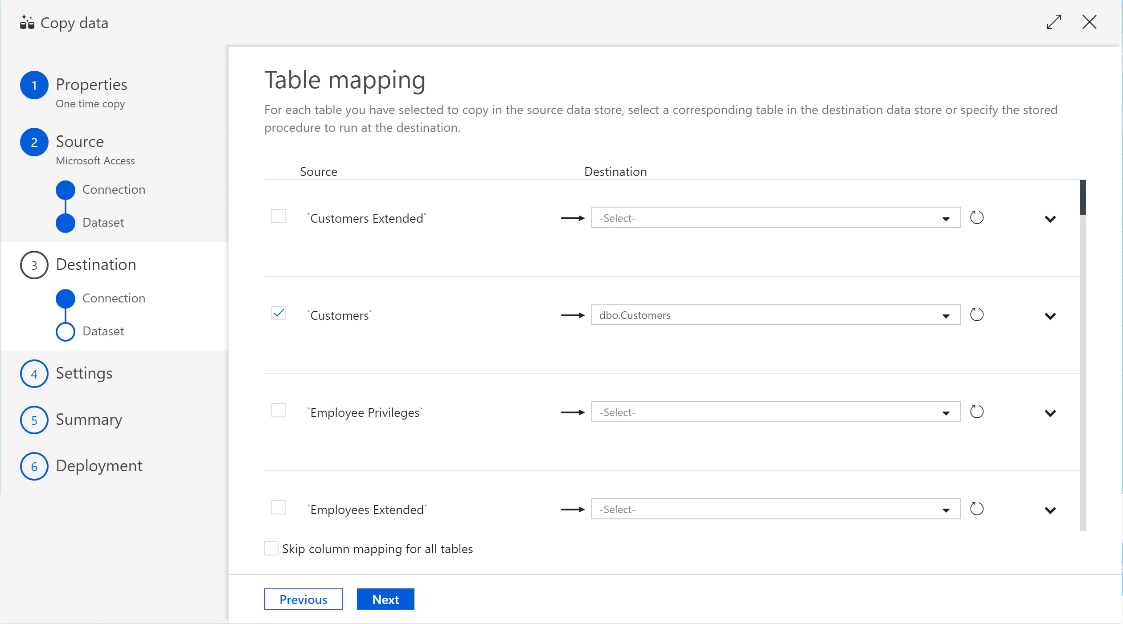Close the Copy data panel

(1089, 22)
